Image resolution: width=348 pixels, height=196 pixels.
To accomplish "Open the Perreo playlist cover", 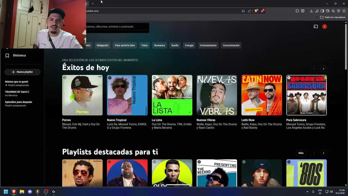I will click(82, 95).
